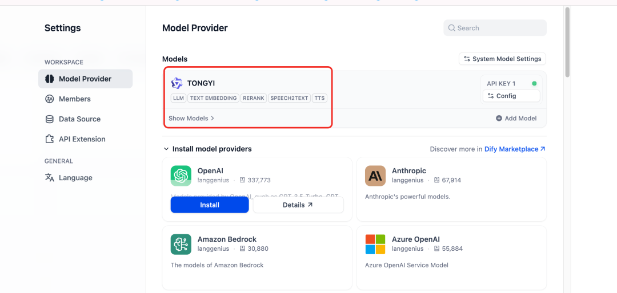617x293 pixels.
Task: Click the Config button for TONGYI
Action: click(x=511, y=96)
